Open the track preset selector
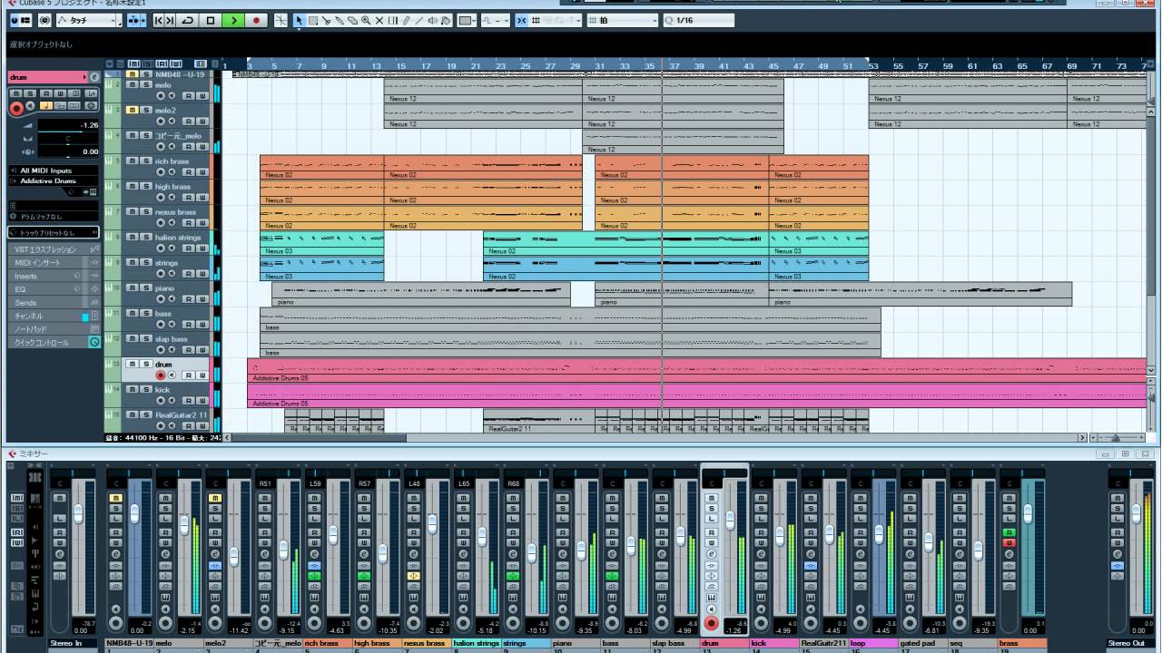The height and width of the screenshot is (653, 1162). [54, 233]
